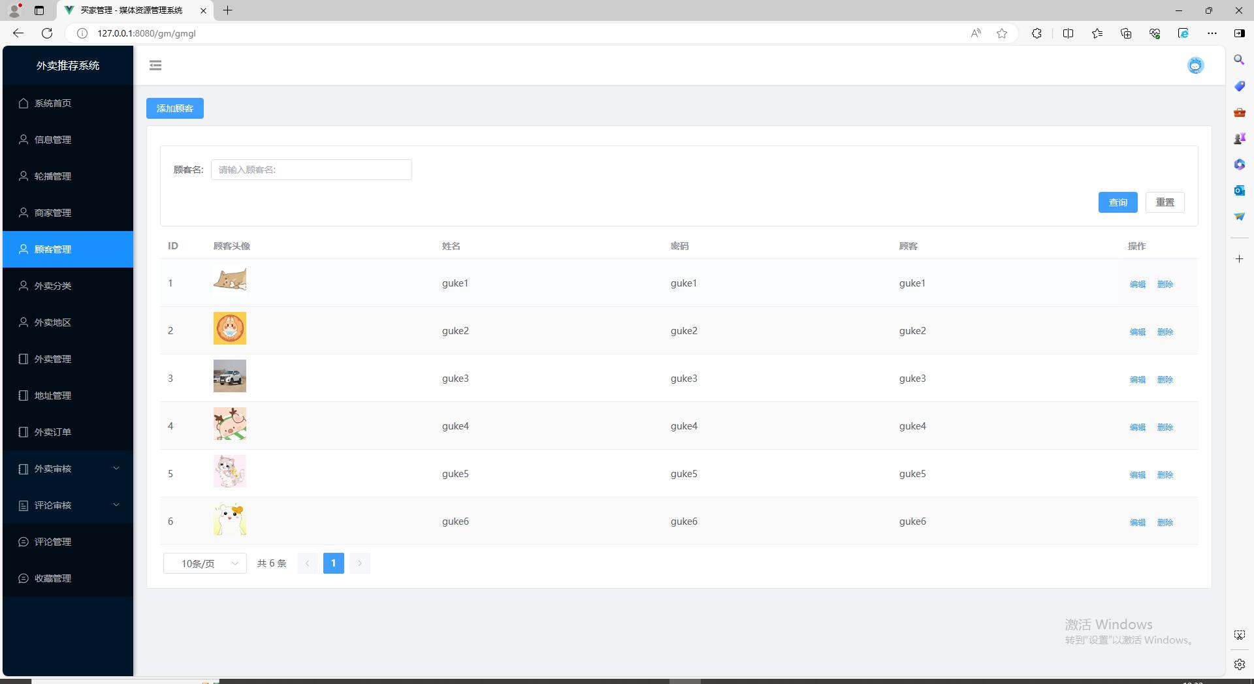The height and width of the screenshot is (684, 1254).
Task: Edit customer guke1 via 编辑 link
Action: coord(1138,284)
